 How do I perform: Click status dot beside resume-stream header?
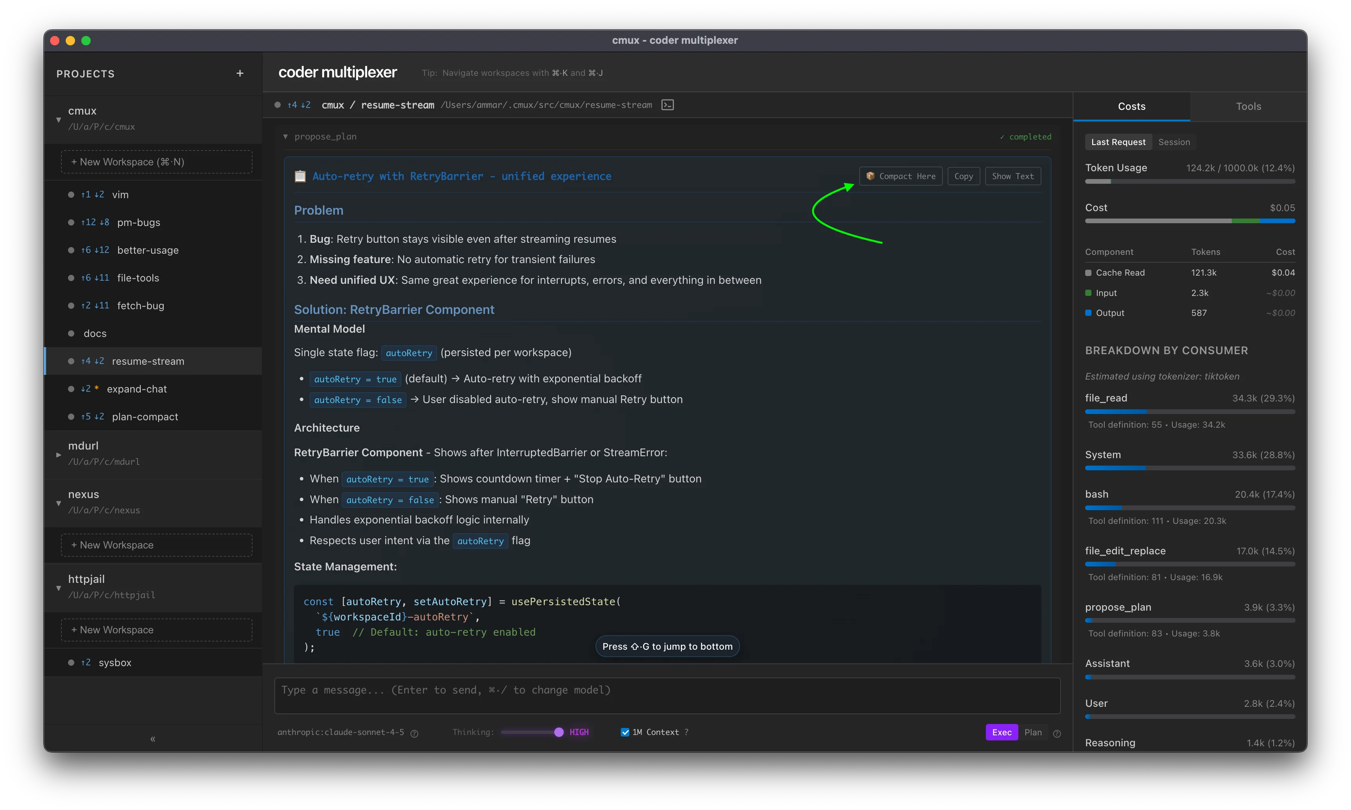tap(278, 105)
